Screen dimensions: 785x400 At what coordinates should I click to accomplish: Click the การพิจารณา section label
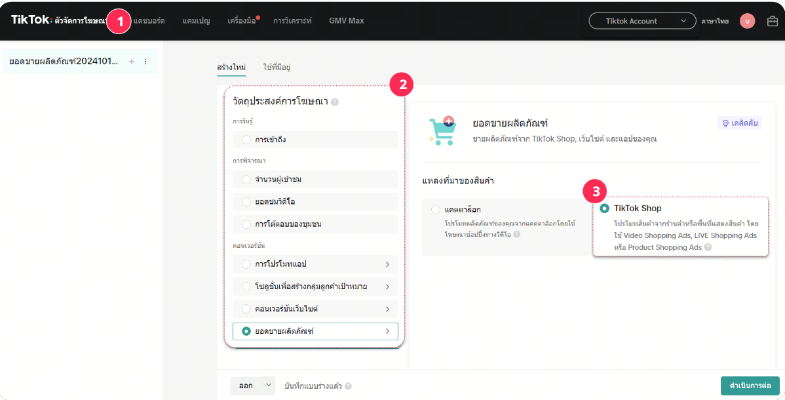[x=249, y=161]
